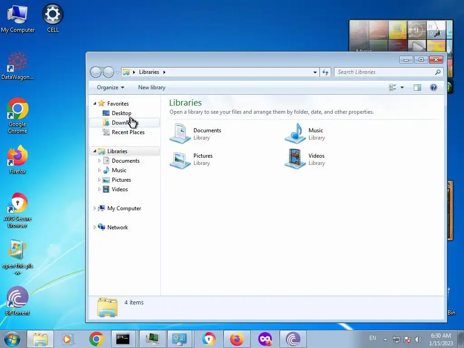Screen dimensions: 464x348
Task: Open AVG Secure Browser from taskbar
Action: click(x=209, y=339)
